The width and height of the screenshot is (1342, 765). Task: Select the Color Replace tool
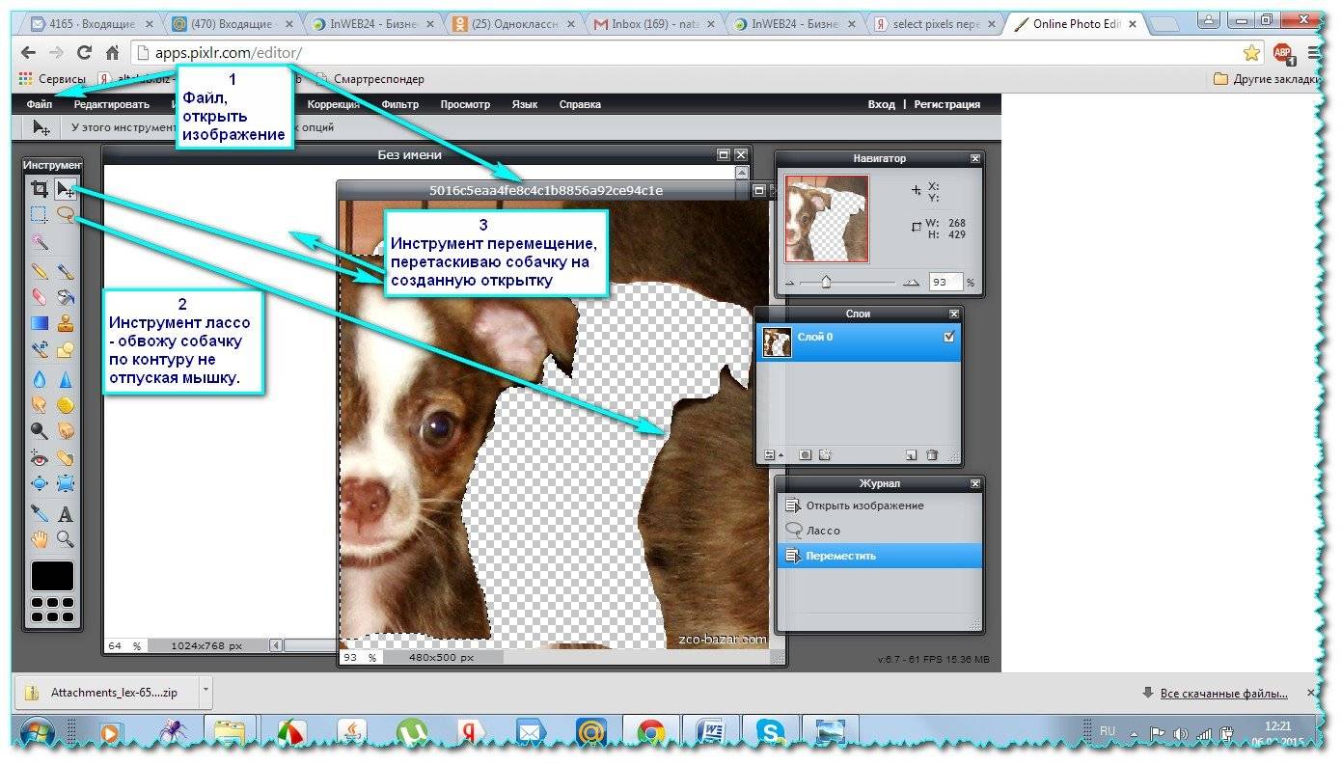tap(40, 349)
